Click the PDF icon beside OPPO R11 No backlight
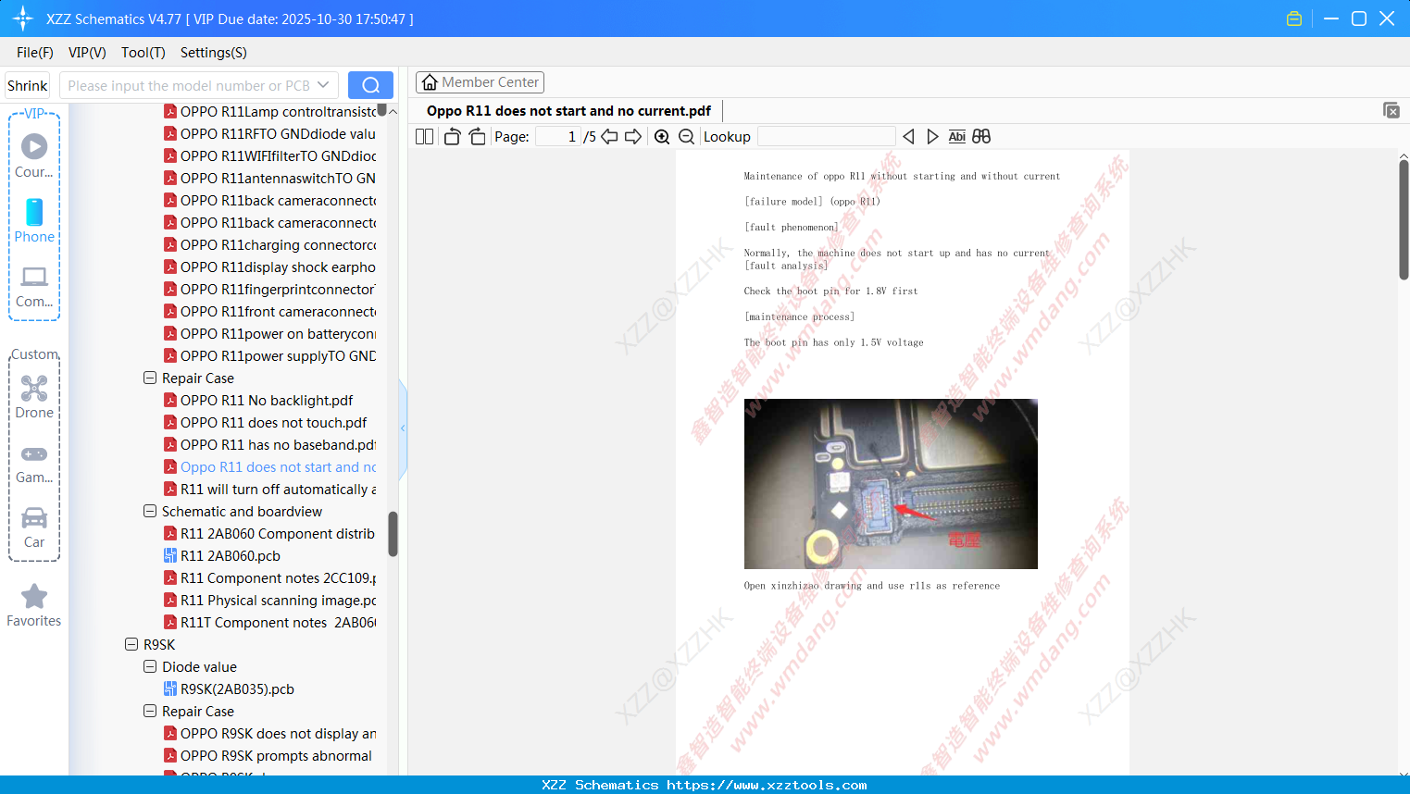This screenshot has width=1410, height=794. (x=170, y=401)
